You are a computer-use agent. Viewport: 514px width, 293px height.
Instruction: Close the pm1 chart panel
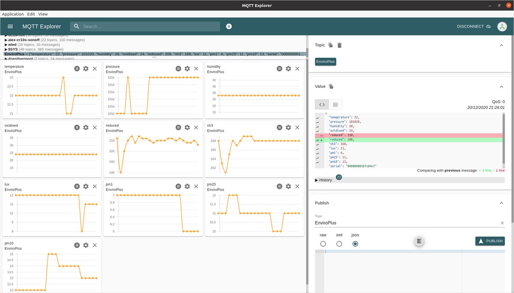click(x=196, y=186)
